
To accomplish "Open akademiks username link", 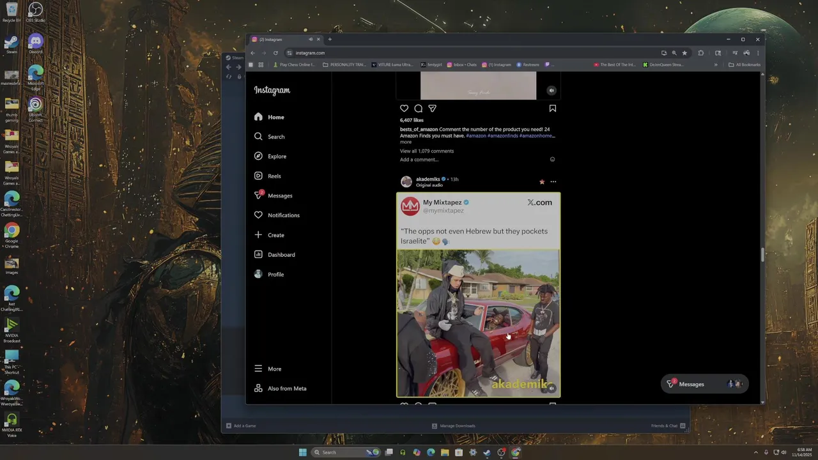I will click(x=428, y=179).
